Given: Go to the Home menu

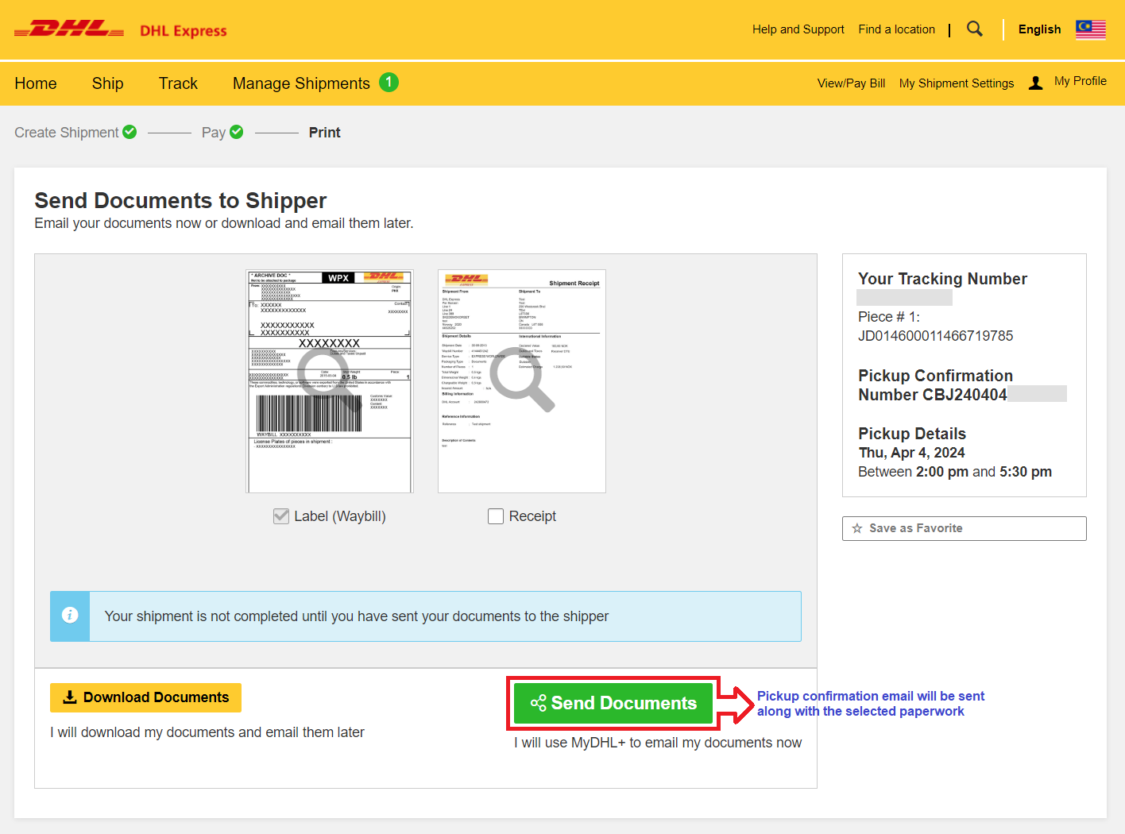Looking at the screenshot, I should click(36, 83).
